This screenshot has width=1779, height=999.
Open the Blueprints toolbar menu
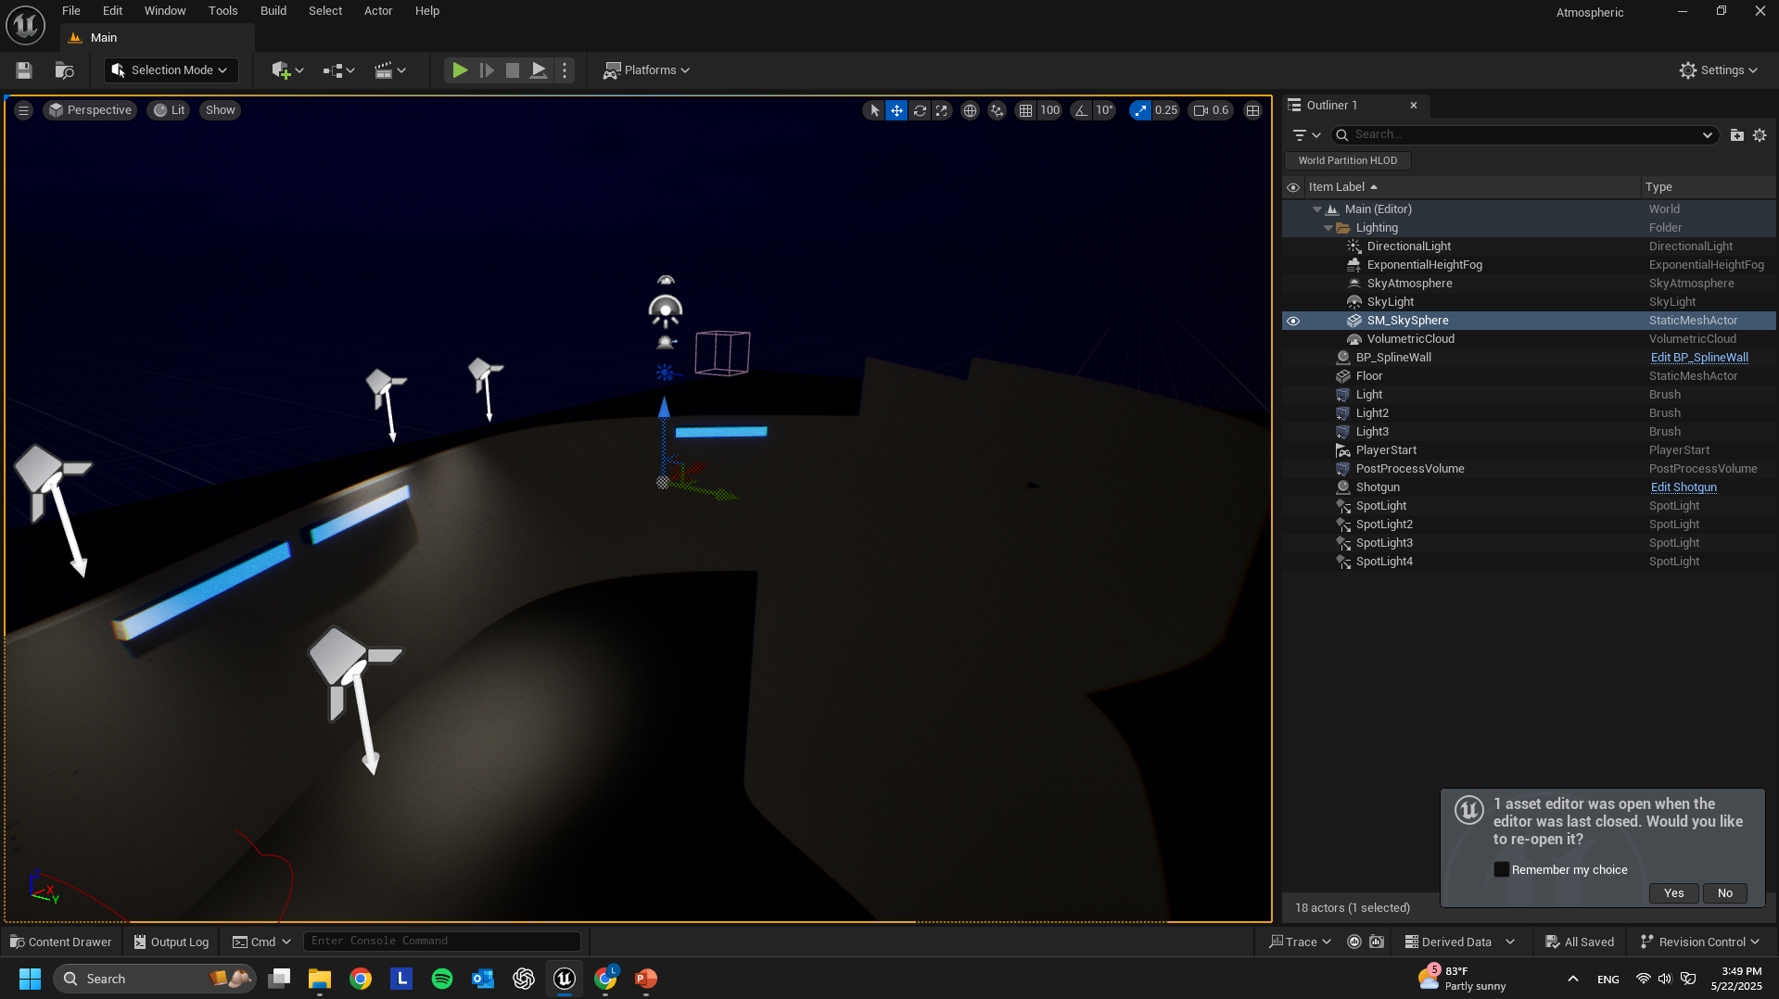click(x=339, y=70)
